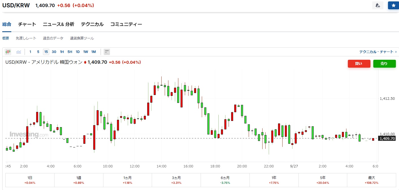Select the 1年 time range

point(274,180)
